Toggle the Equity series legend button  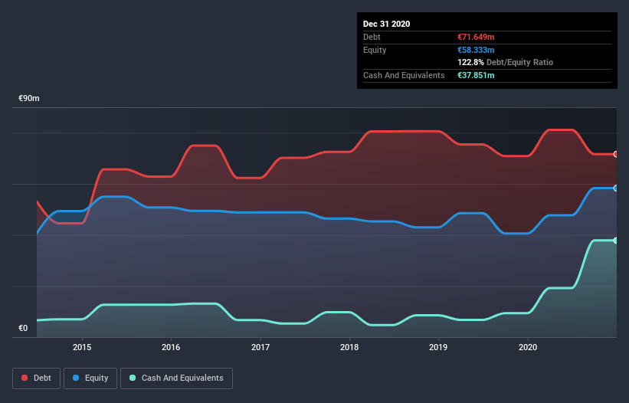pos(90,378)
